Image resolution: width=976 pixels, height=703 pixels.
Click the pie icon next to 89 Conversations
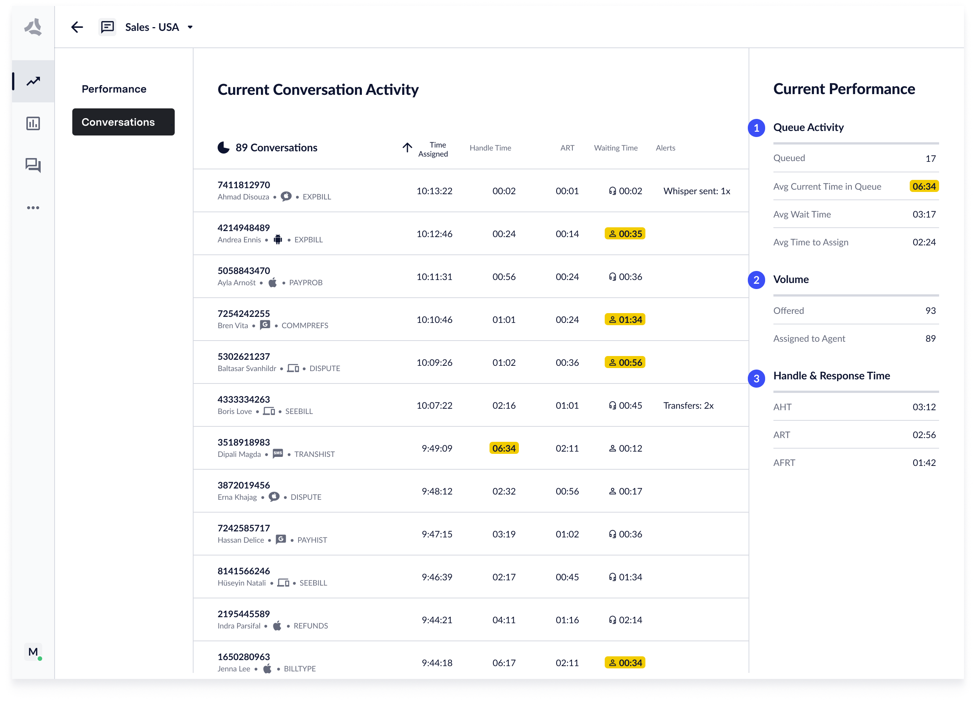click(x=223, y=148)
